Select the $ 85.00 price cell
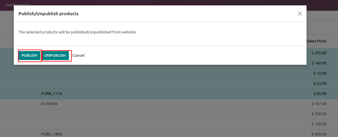The height and width of the screenshot is (137, 338). [x=320, y=94]
